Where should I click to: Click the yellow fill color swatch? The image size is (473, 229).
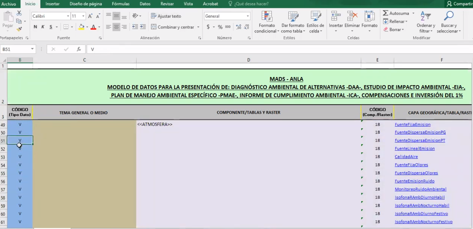[81, 27]
